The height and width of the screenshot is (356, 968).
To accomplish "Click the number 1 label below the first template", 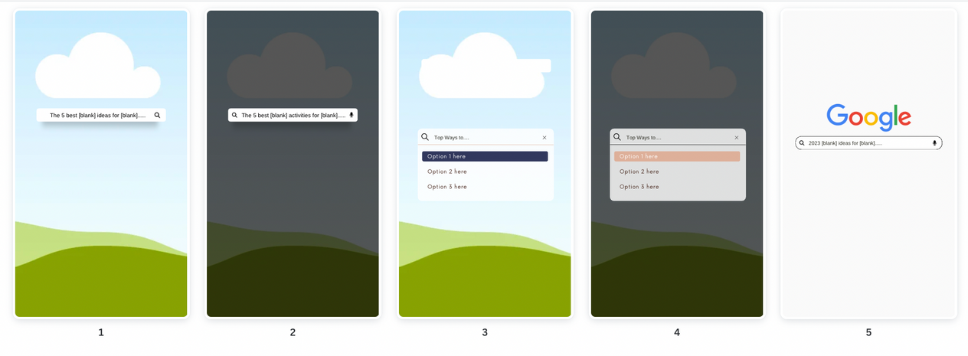I will coord(101,332).
